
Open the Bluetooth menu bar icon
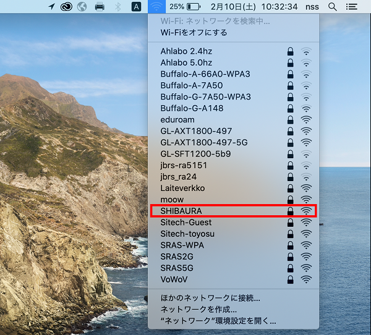click(118, 7)
